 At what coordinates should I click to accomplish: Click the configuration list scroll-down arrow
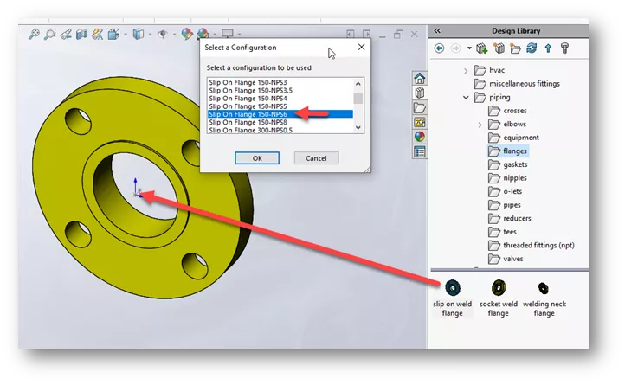(x=358, y=127)
